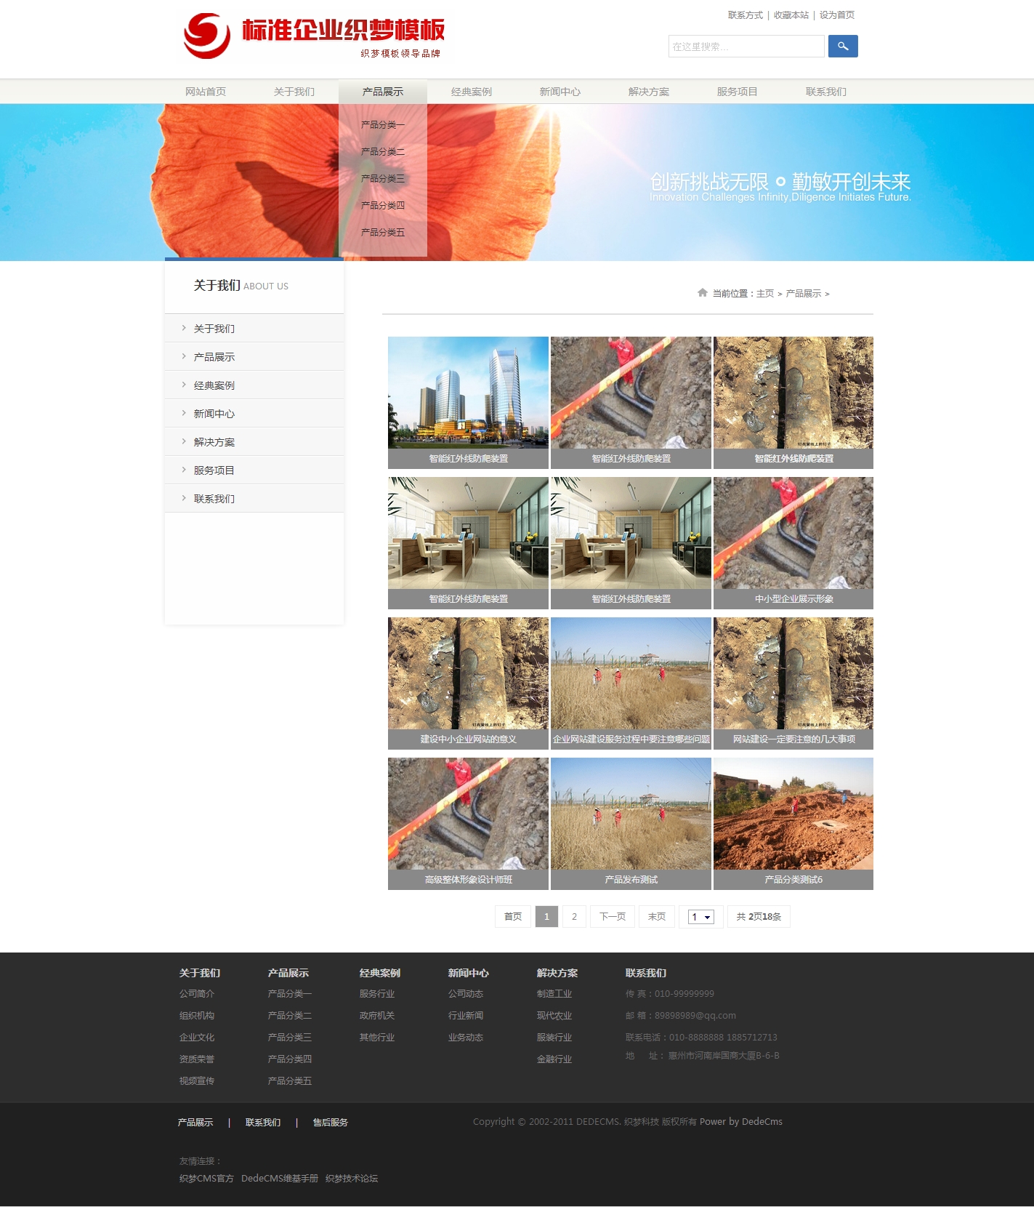This screenshot has width=1034, height=1207.
Task: Go to 解决方案 in top navigation
Action: coord(648,92)
